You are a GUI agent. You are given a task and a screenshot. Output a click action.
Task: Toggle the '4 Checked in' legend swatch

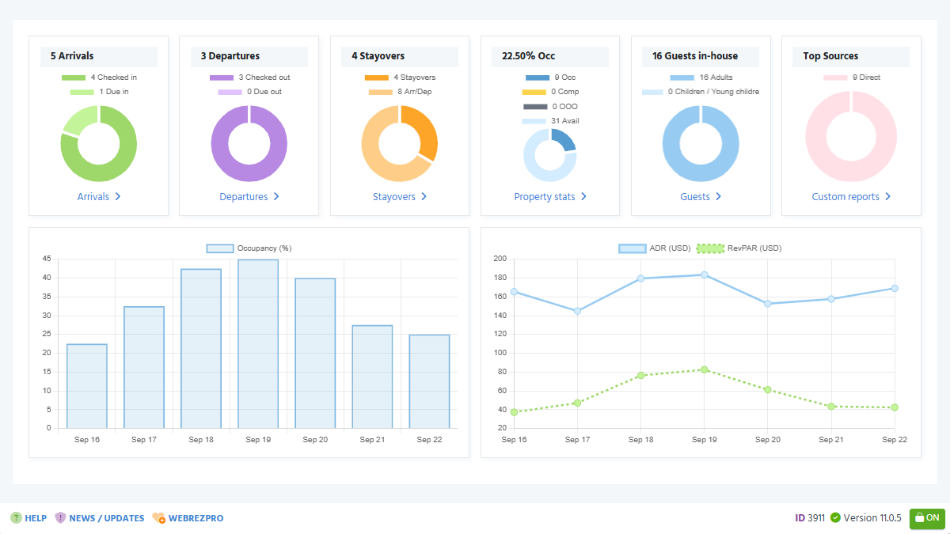click(74, 78)
